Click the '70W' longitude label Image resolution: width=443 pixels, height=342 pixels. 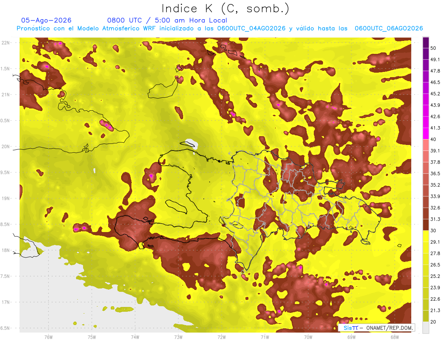308,337
